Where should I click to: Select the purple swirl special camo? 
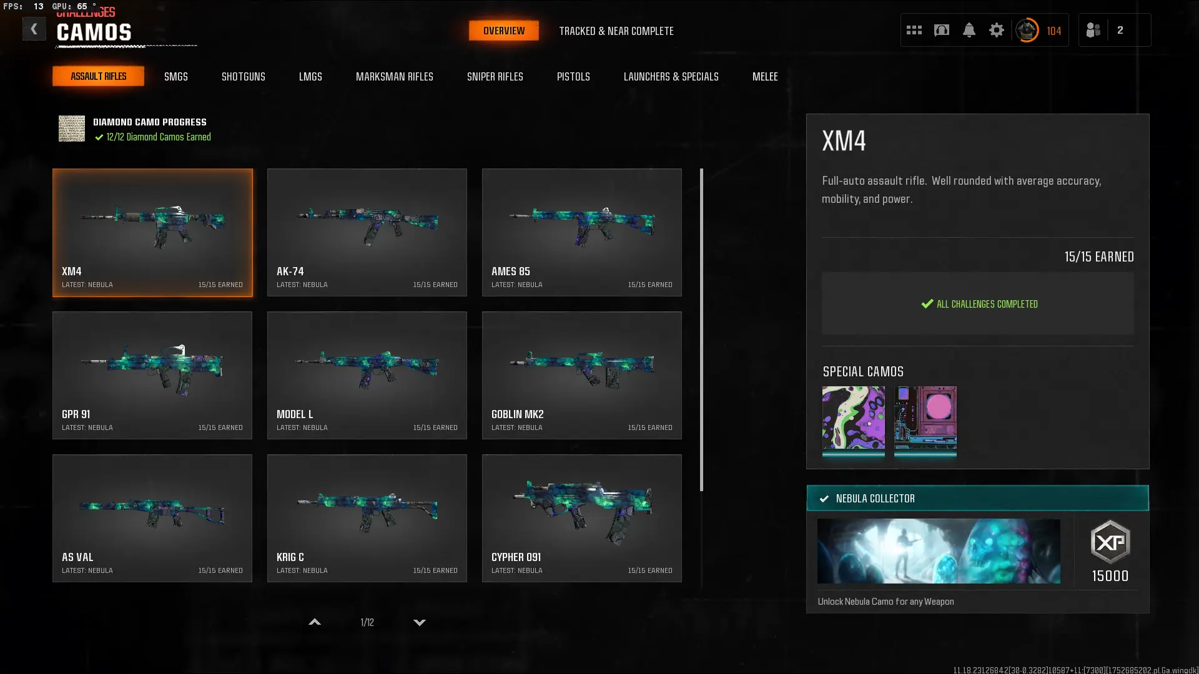(x=853, y=418)
